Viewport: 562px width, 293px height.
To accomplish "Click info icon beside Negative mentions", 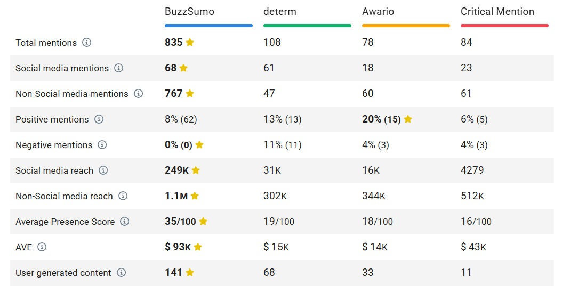I will [x=102, y=145].
